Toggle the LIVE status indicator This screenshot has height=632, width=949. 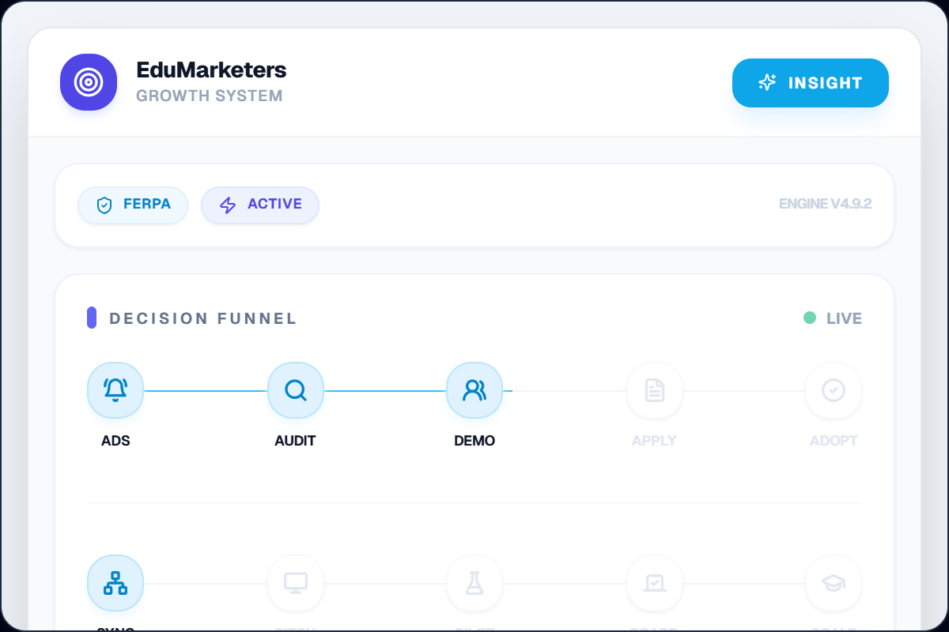(x=832, y=318)
